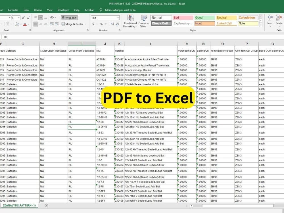284x213 pixels.
Task: Select the Z0ANALYSIS_PATTERN (1) sheet tab
Action: pyautogui.click(x=19, y=206)
